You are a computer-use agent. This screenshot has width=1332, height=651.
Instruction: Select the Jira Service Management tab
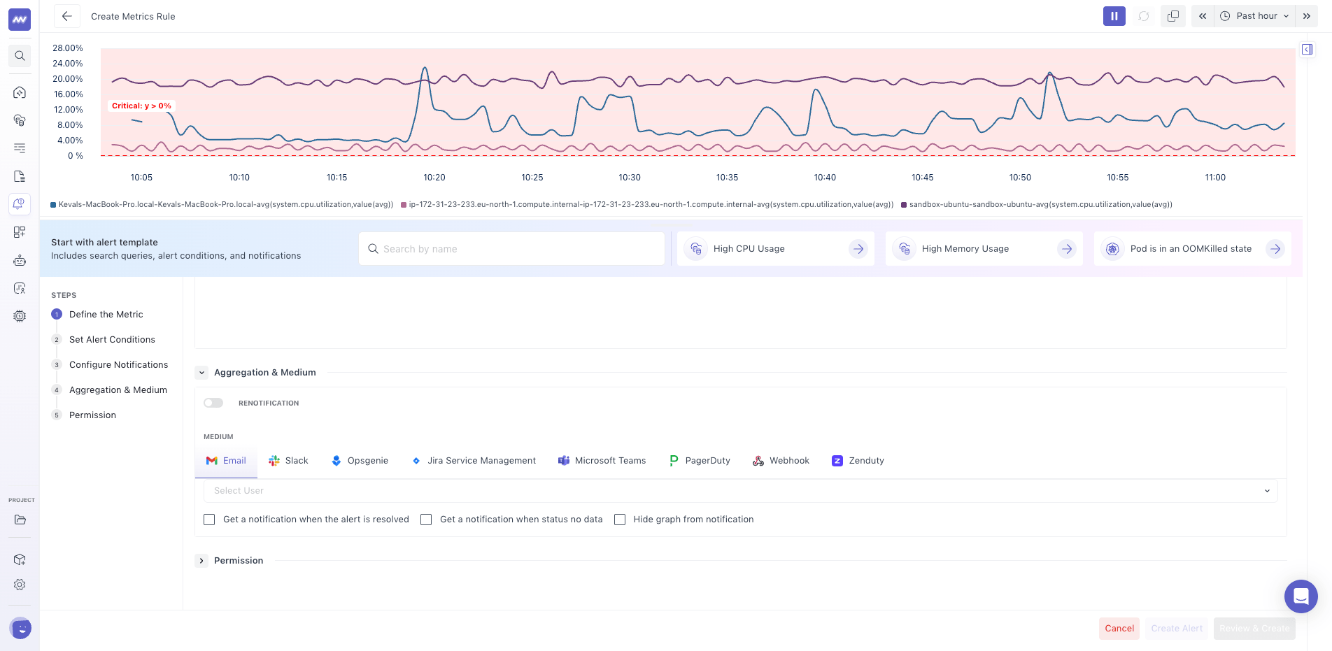point(474,461)
